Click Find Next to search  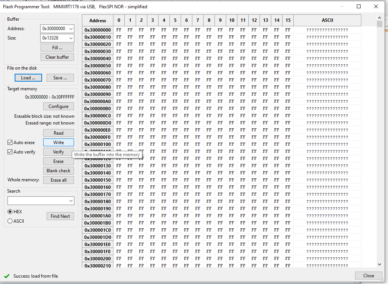pyautogui.click(x=60, y=216)
